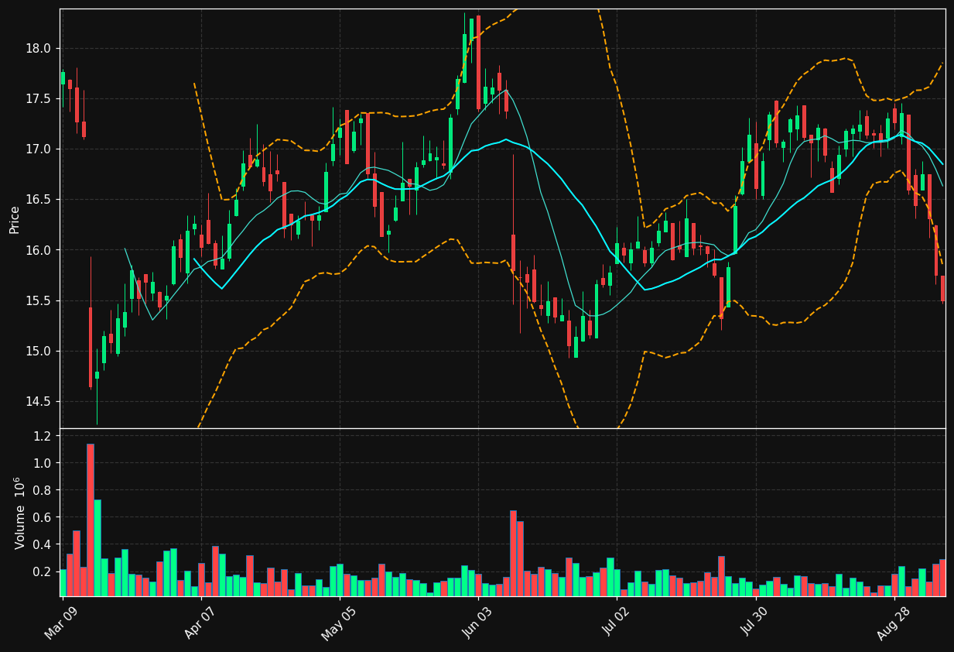
Task: Click the Volume axis title
Action: (19, 513)
